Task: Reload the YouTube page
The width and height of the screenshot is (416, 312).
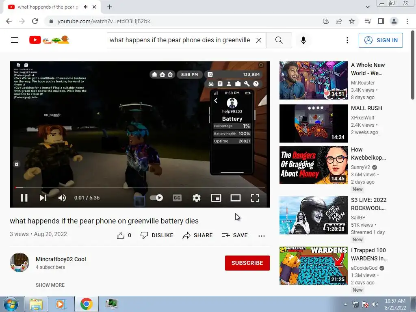Action: click(35, 21)
